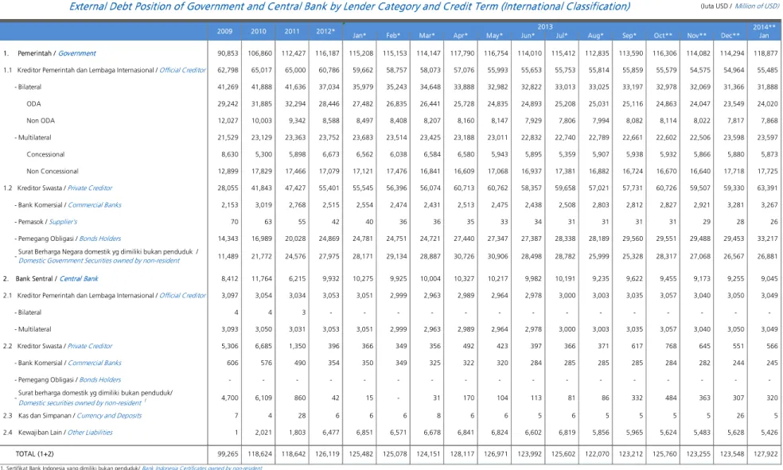Select the 2012* column header
The height and width of the screenshot is (470, 783).
(x=325, y=31)
